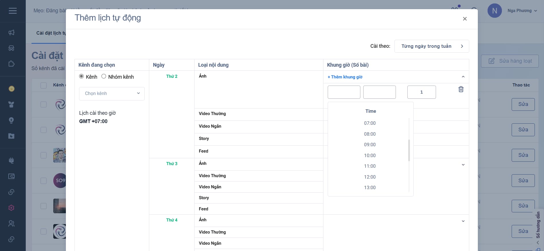Choose 13:00 in the time list
Screen dimensions: 544x251
(x=370, y=188)
